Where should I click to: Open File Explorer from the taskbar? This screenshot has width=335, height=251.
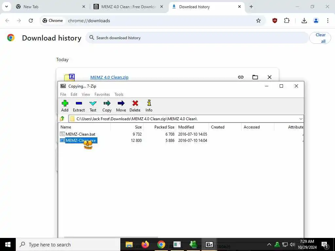coord(129,244)
